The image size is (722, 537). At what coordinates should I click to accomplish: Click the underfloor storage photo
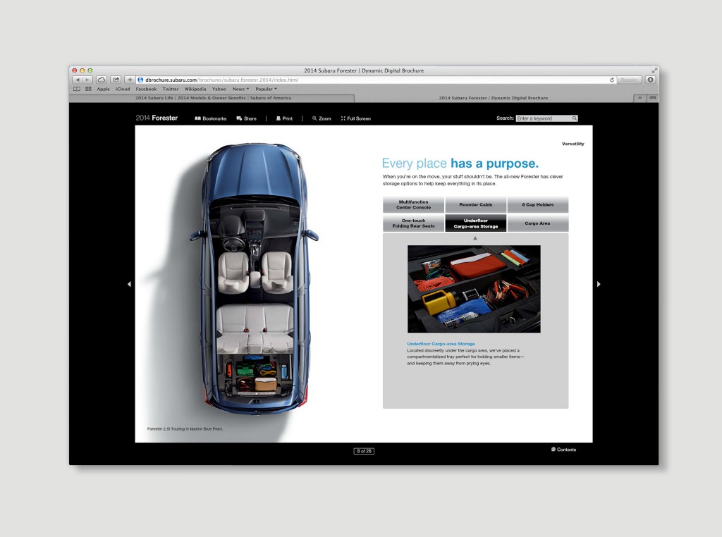[474, 289]
